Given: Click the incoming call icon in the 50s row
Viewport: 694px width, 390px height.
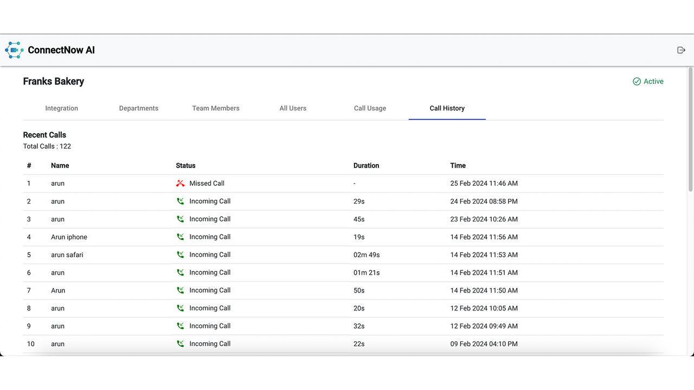Looking at the screenshot, I should [181, 290].
